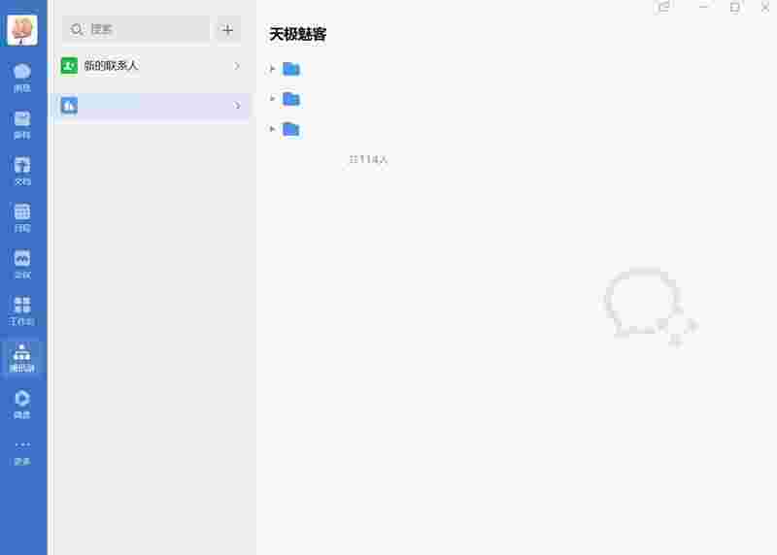Expand chevron on 新的联系人 row
777x555 pixels.
(237, 65)
